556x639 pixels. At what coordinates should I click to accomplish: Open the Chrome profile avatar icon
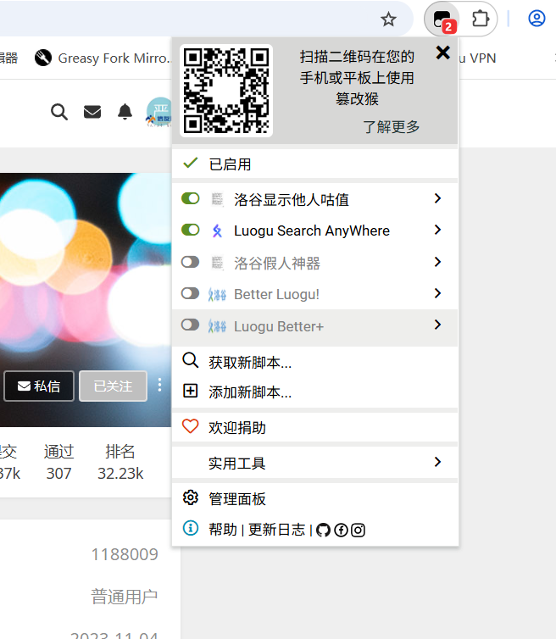537,19
